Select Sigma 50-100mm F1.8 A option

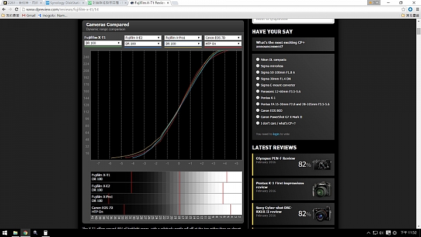(258, 73)
